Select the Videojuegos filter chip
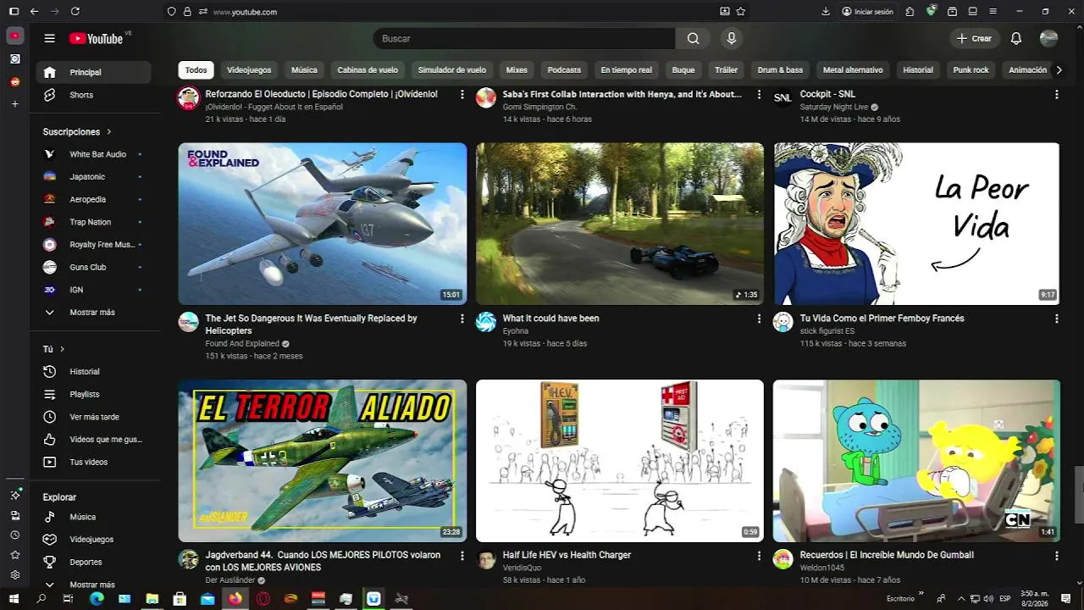Screen dimensions: 1084x610 pos(249,70)
